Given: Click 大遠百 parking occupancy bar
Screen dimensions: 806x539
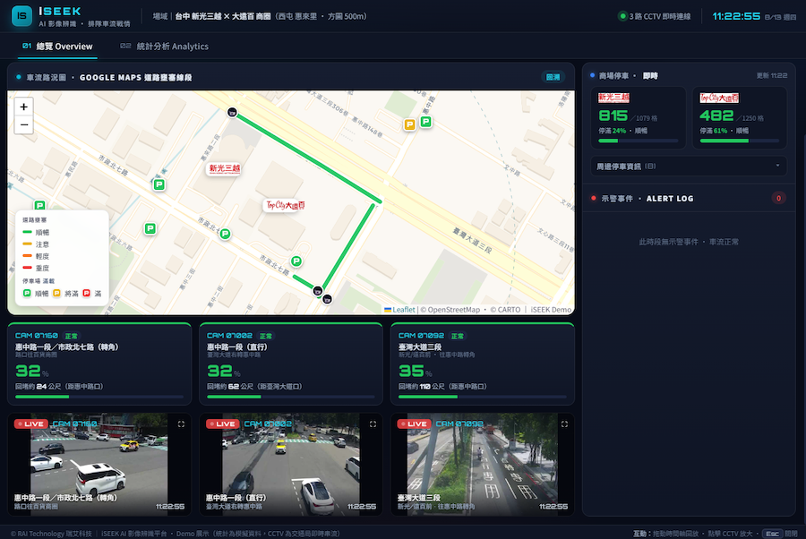Looking at the screenshot, I should [x=739, y=141].
